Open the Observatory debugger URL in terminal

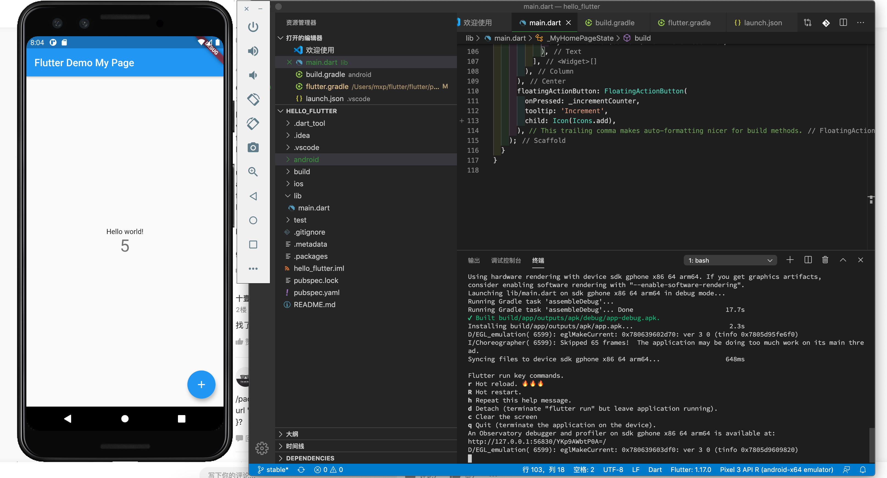537,441
